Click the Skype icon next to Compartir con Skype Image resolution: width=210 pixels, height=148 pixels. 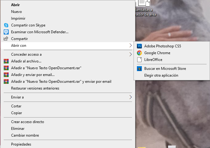tap(6, 25)
